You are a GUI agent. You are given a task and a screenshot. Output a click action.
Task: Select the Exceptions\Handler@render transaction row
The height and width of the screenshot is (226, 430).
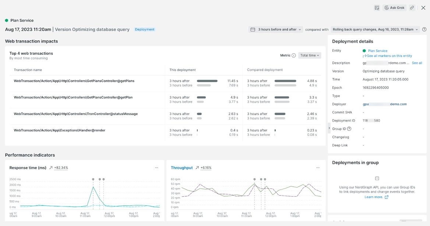[165, 132]
